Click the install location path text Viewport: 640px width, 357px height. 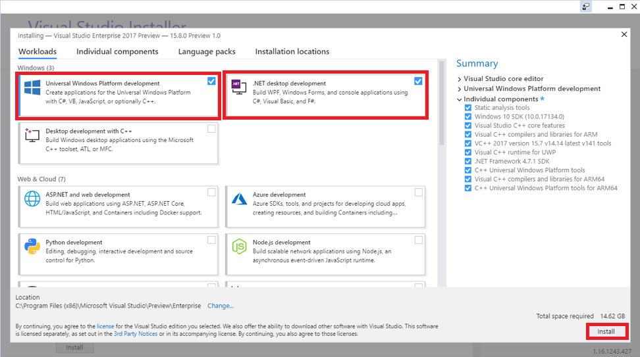point(108,306)
